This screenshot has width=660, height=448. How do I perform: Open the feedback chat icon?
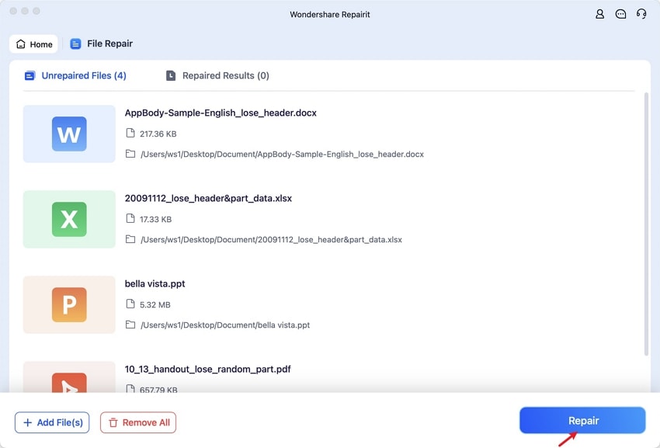[620, 14]
